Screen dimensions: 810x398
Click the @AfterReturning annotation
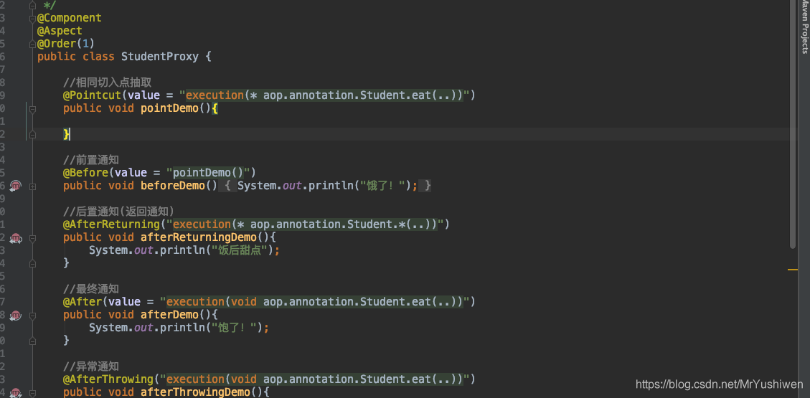click(111, 224)
